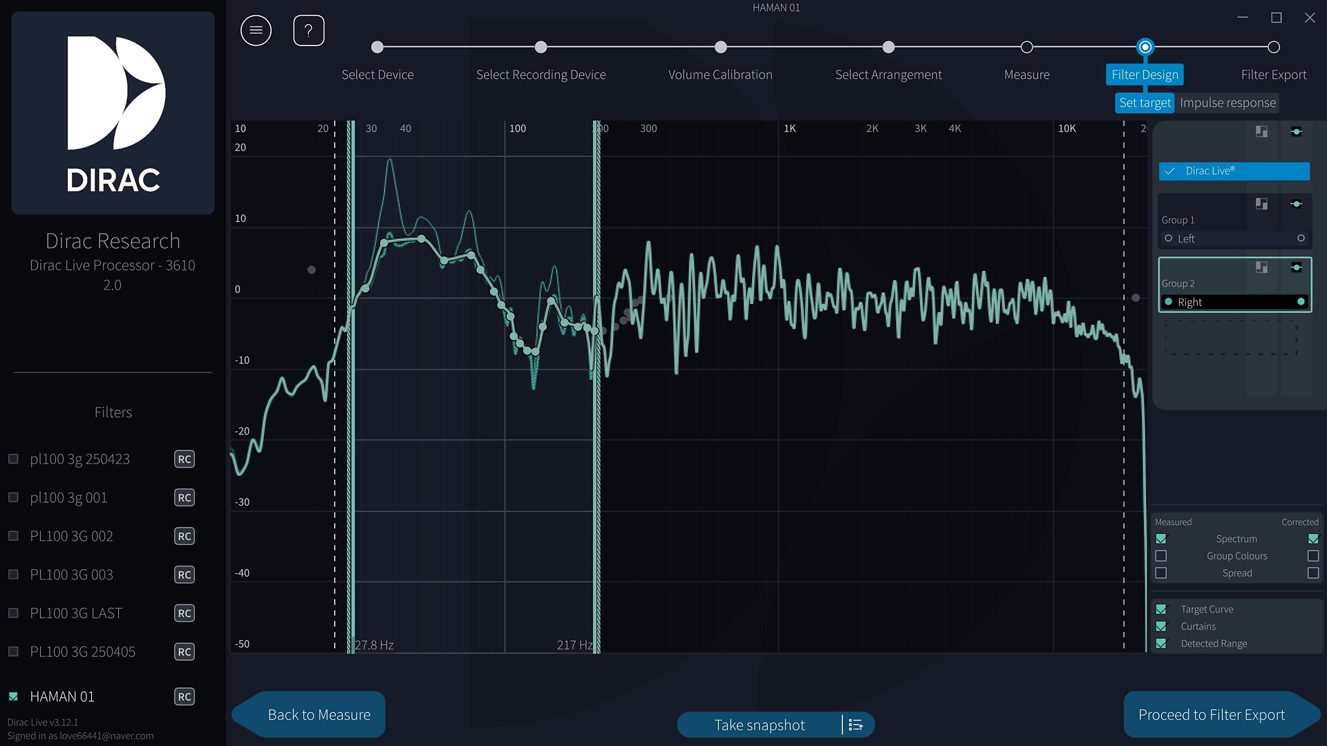Select the Dirac Live target entry

[x=1234, y=171]
